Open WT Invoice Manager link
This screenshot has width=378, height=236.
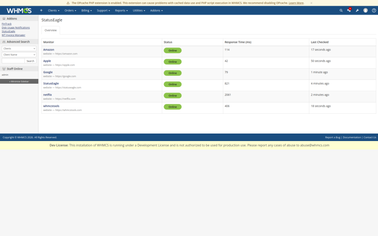pos(14,35)
